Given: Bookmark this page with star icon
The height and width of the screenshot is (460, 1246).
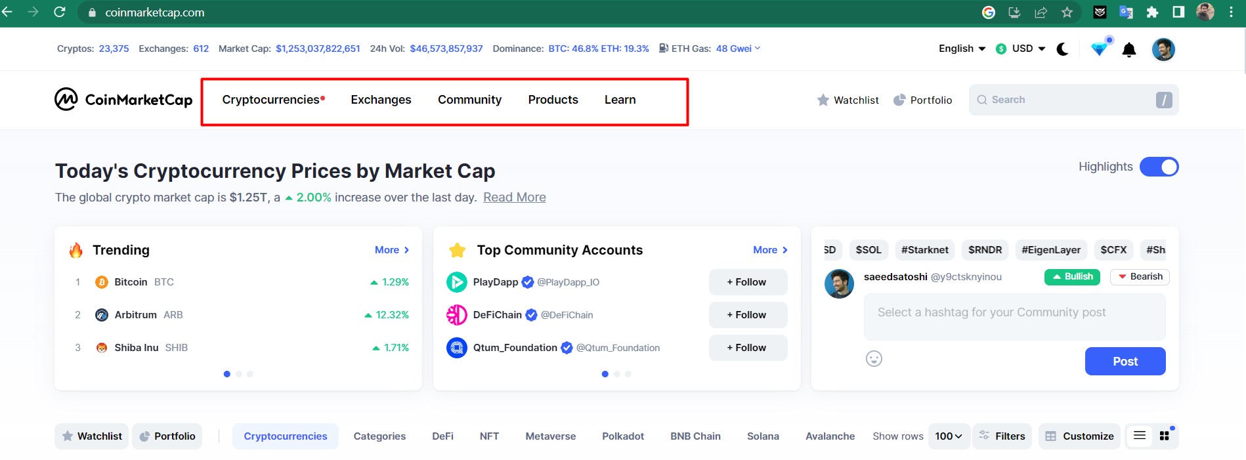Looking at the screenshot, I should tap(1067, 12).
